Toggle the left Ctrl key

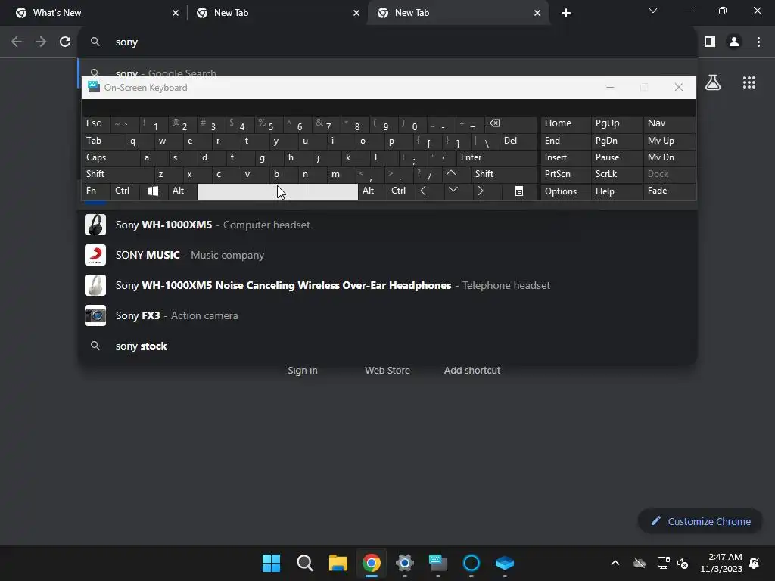pyautogui.click(x=125, y=191)
